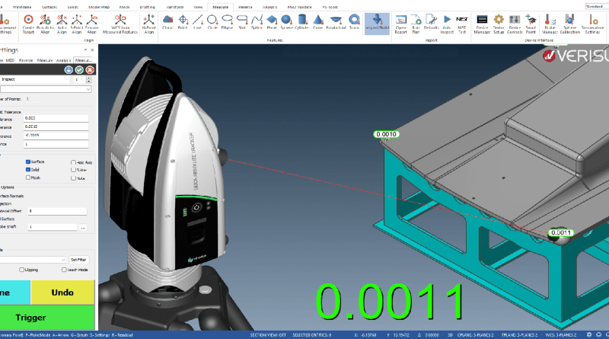Select the Smart Point tool
The image size is (609, 339).
pos(531,24)
